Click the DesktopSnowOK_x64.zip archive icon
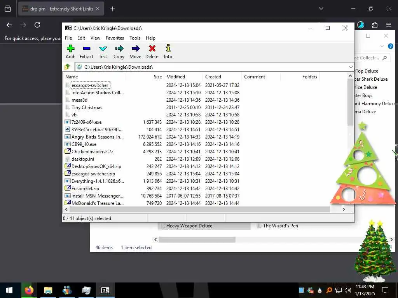This screenshot has width=398, height=298. (67, 166)
